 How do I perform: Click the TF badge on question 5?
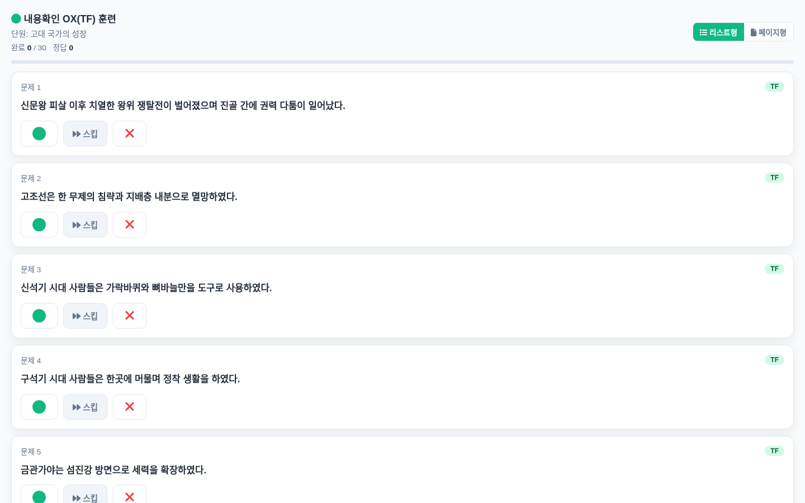coord(774,451)
